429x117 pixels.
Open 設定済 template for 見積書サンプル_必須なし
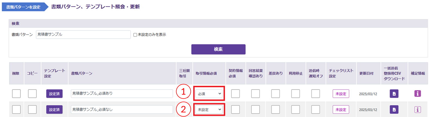pos(54,110)
